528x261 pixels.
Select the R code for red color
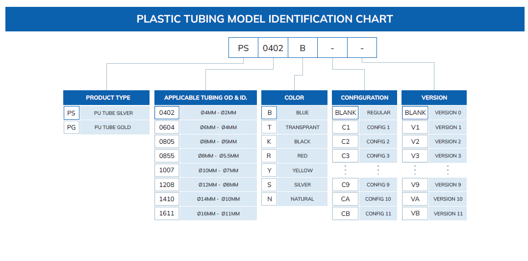pos(269,156)
